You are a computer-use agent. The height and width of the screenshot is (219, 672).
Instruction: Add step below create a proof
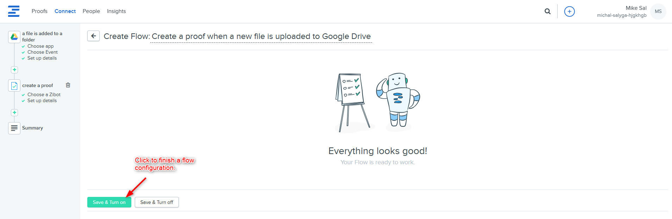14,113
